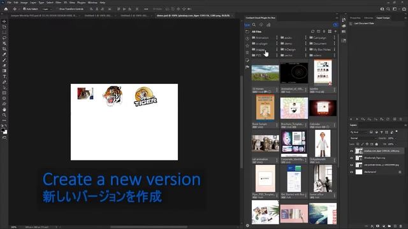Open the History panel icon in collapsed dock
The height and width of the screenshot is (229, 408).
click(x=344, y=20)
